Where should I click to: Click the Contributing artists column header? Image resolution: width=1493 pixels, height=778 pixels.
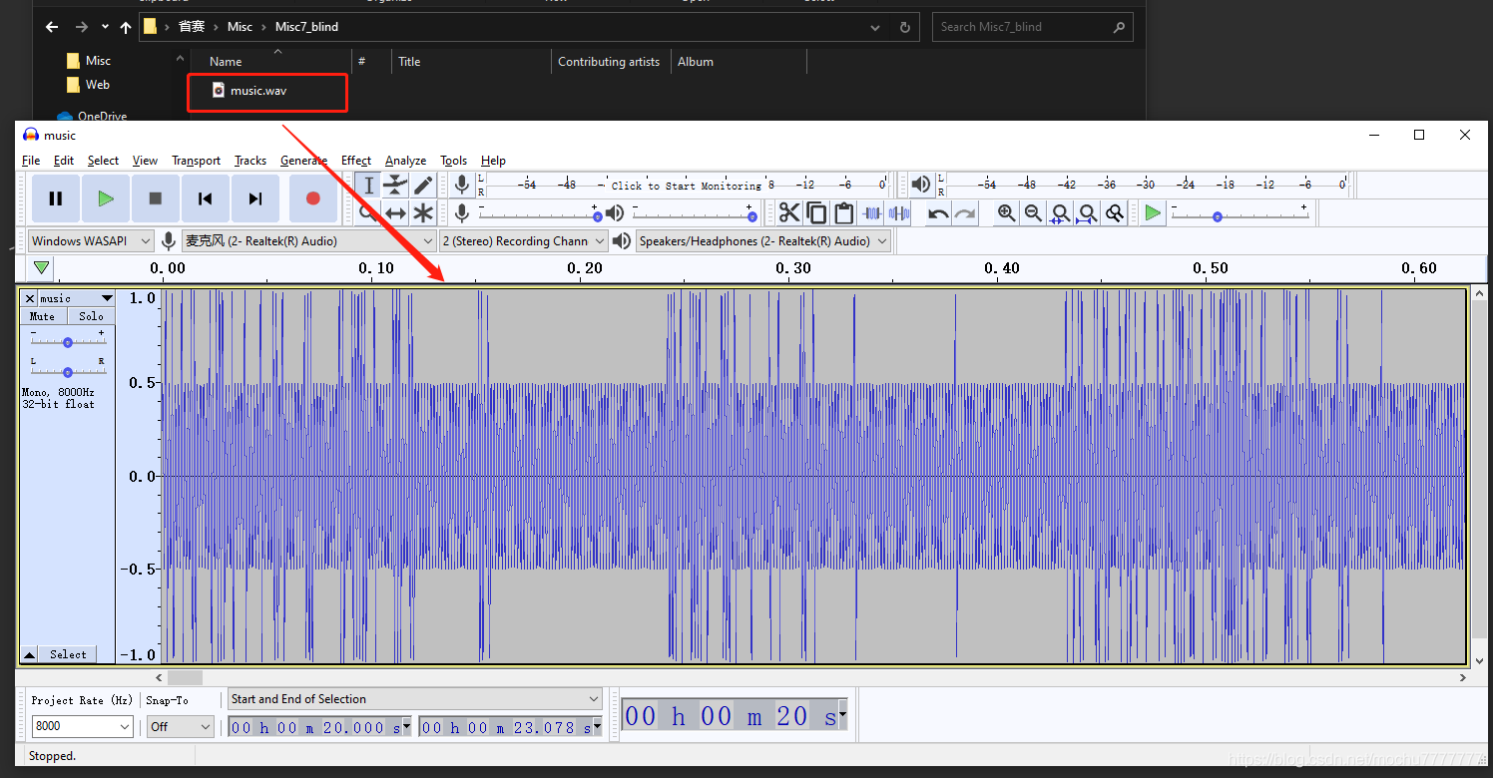pyautogui.click(x=609, y=62)
